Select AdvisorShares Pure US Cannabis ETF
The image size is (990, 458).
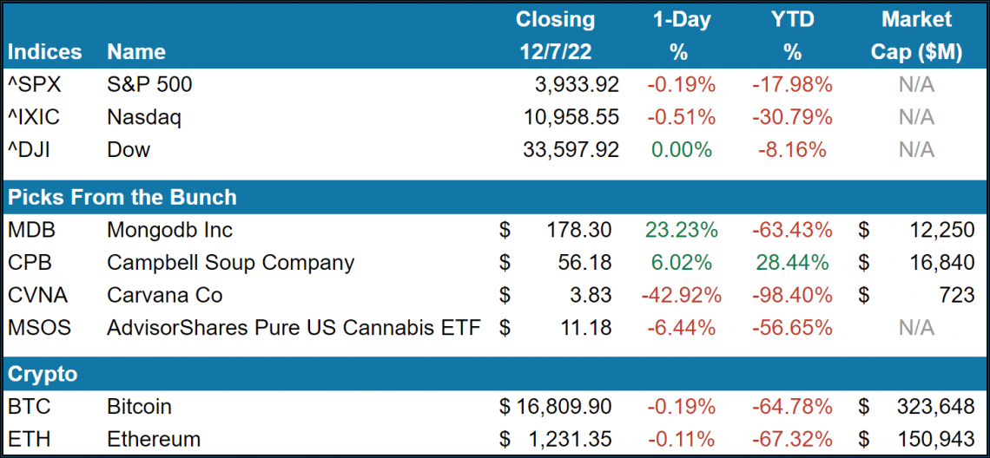coord(294,328)
